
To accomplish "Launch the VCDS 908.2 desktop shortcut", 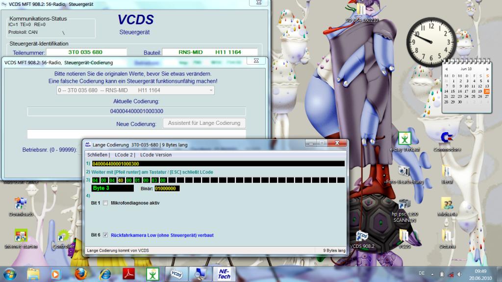I will pyautogui.click(x=362, y=239).
